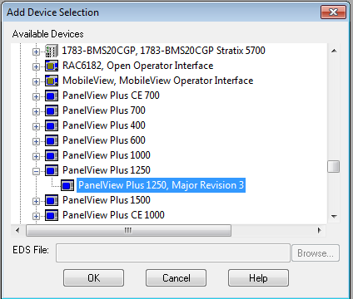Collapse the PanelView Plus 1250 node
The height and width of the screenshot is (299, 353).
pyautogui.click(x=36, y=171)
